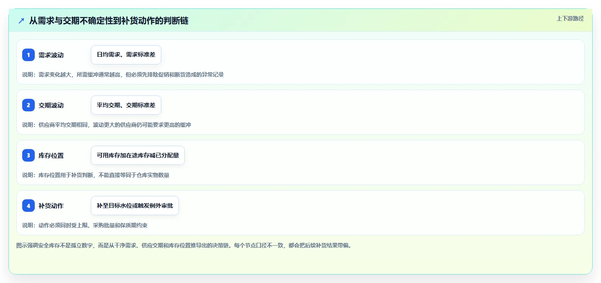The image size is (601, 283).
Task: Click the 上下游路径 label
Action: pos(570,18)
